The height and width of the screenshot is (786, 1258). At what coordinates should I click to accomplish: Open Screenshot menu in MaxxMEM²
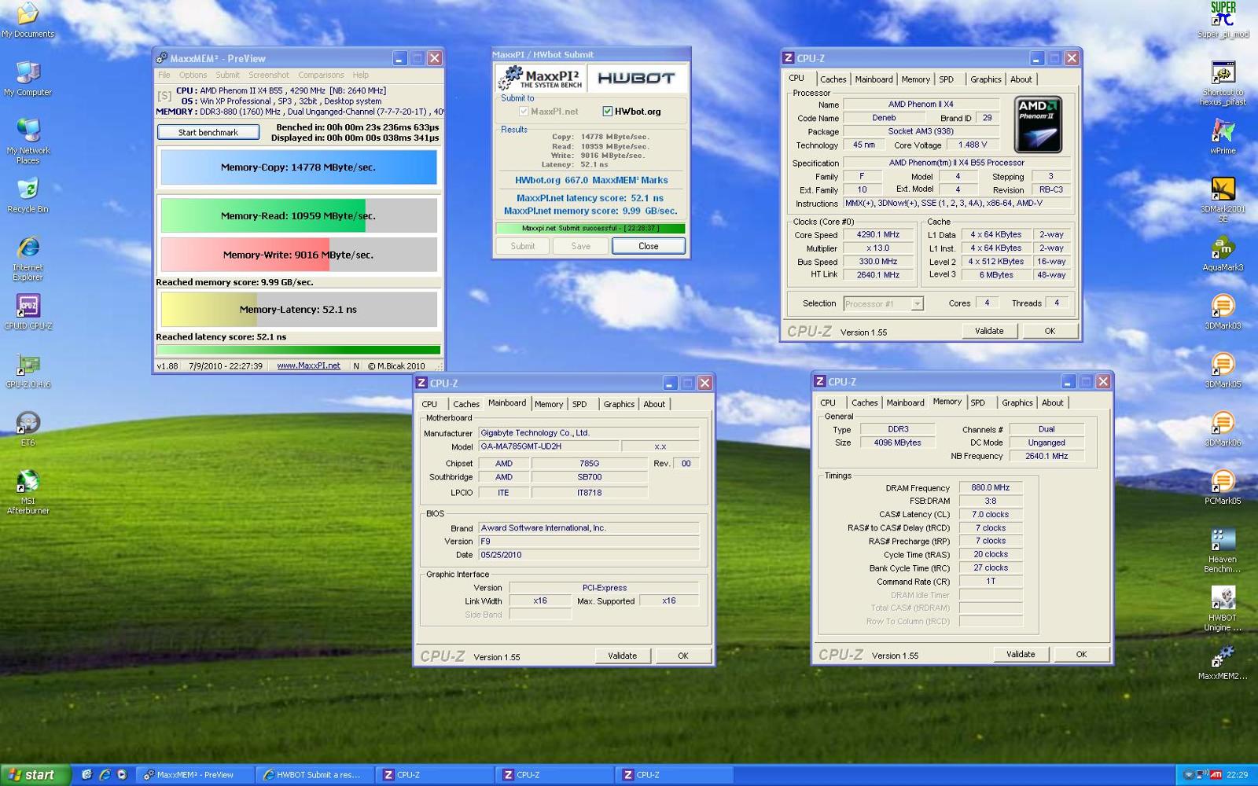[x=269, y=75]
